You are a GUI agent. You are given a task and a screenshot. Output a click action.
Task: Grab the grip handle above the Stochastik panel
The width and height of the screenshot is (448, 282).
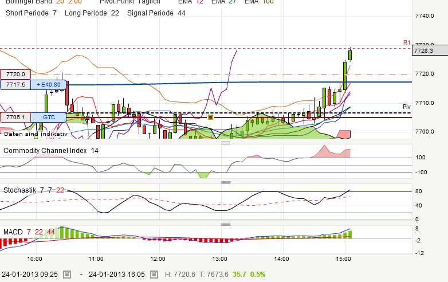click(x=226, y=182)
